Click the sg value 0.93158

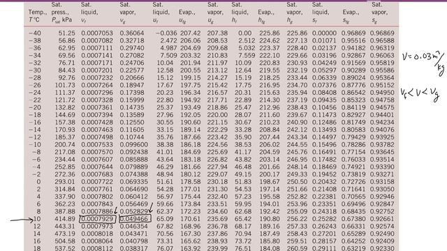click(382, 181)
